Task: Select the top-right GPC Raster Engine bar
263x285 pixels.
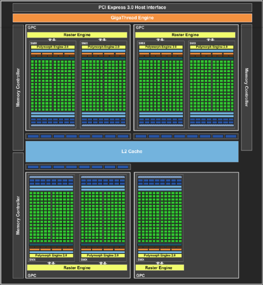Action: coord(185,35)
